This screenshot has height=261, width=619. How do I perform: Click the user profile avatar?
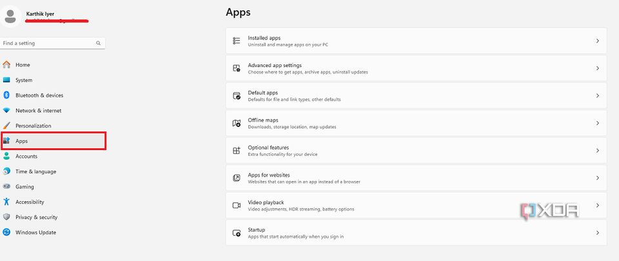pos(11,16)
